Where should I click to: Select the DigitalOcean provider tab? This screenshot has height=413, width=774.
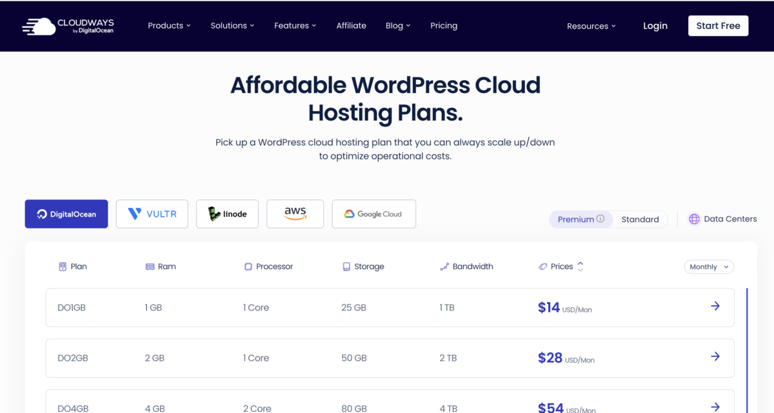pos(66,214)
